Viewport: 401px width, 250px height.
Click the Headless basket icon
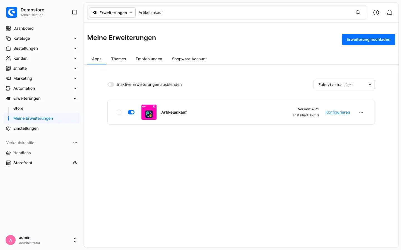pos(8,153)
